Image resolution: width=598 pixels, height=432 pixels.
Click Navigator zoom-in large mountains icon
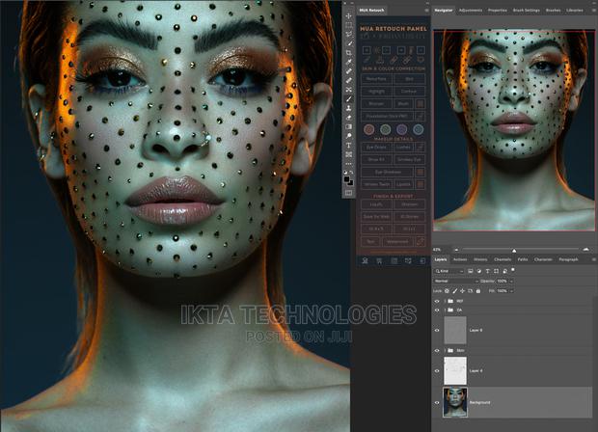(586, 250)
